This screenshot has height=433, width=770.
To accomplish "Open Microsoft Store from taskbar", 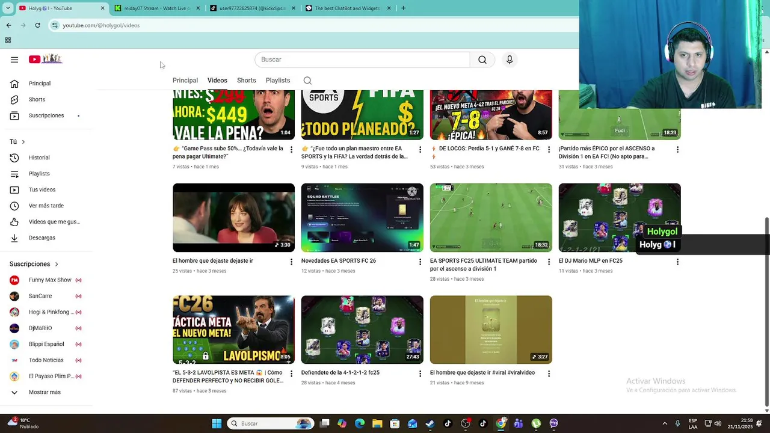I will (x=395, y=423).
